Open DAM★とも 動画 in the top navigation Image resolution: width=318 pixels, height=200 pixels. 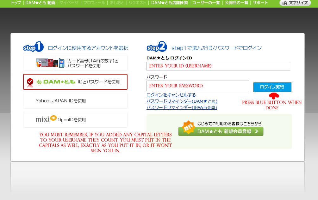(x=40, y=3)
